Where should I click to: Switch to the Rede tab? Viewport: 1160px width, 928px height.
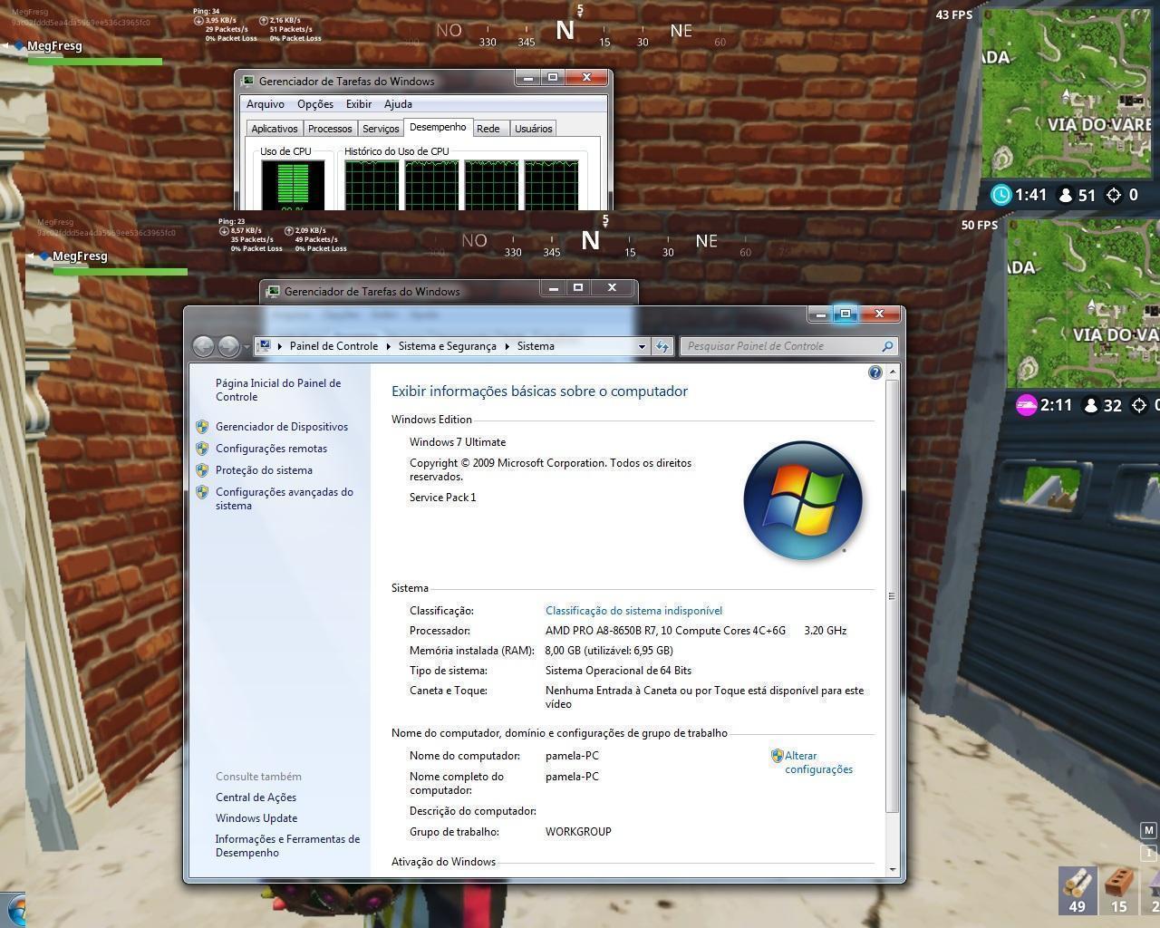(x=488, y=129)
